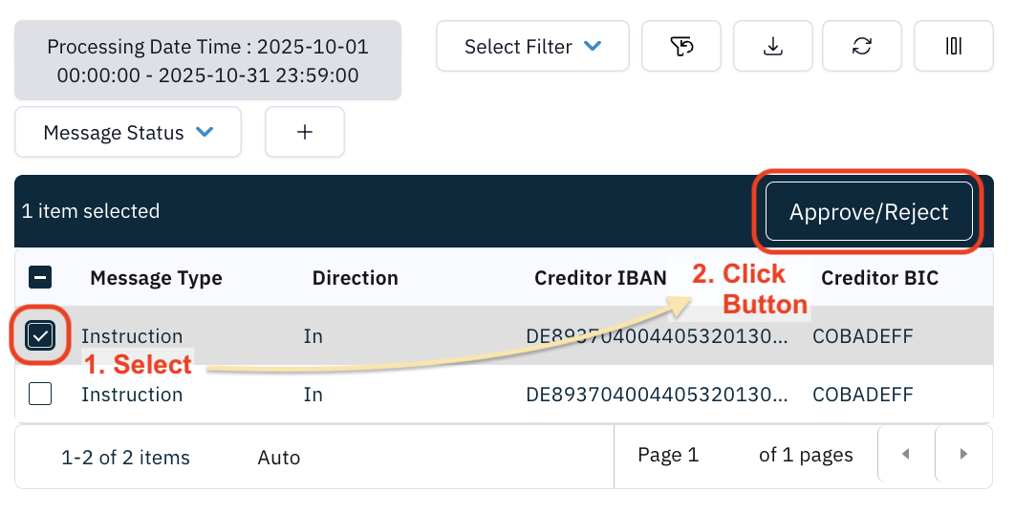1015x514 pixels.
Task: Open the Auto page size dropdown
Action: pos(279,458)
